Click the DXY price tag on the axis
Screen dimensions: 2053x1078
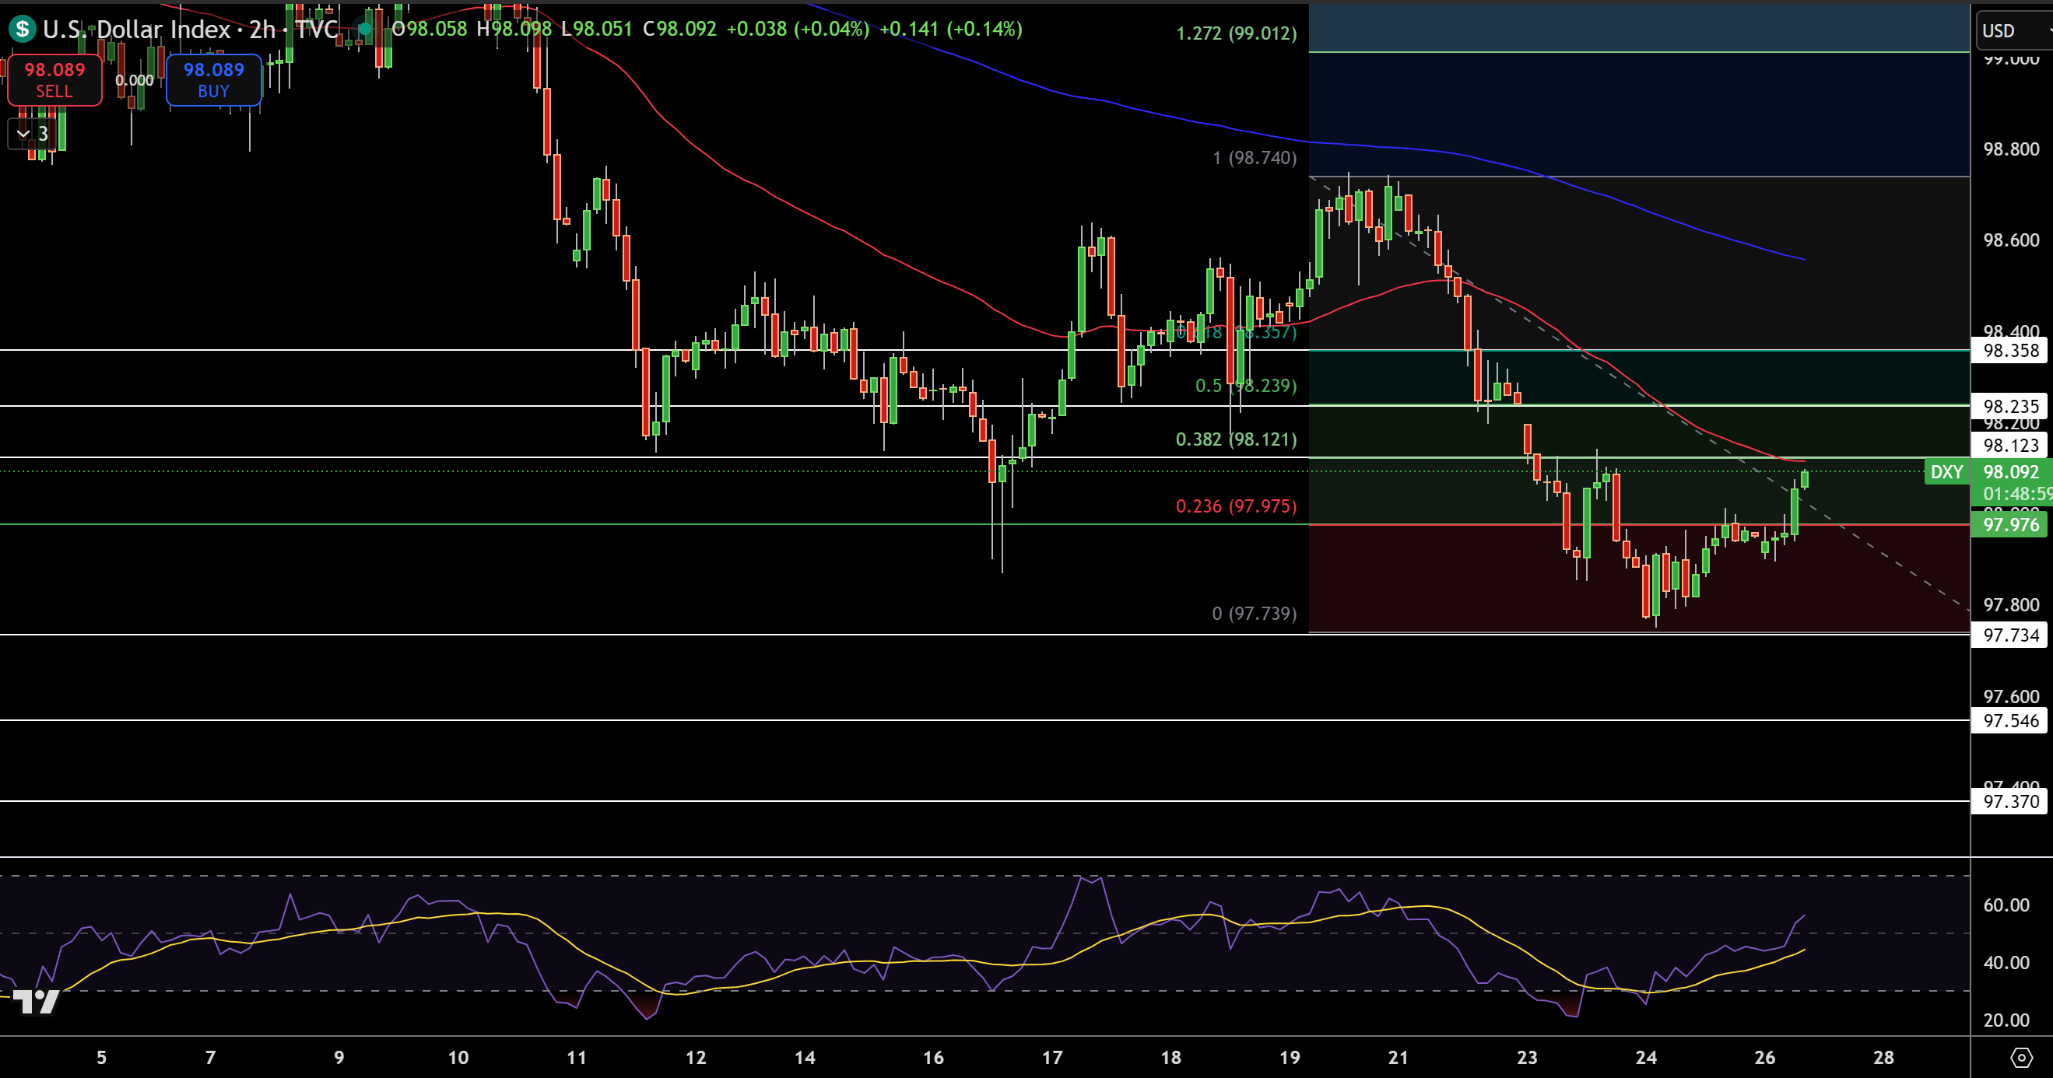(x=1946, y=471)
